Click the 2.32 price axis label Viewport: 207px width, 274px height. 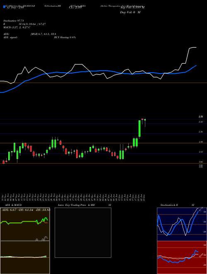click(x=201, y=122)
